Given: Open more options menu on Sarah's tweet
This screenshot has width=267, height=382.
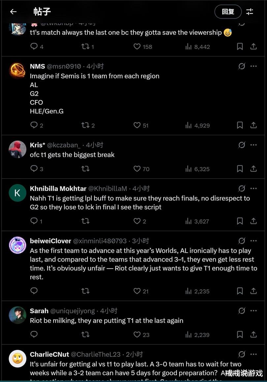Looking at the screenshot, I should point(253,311).
